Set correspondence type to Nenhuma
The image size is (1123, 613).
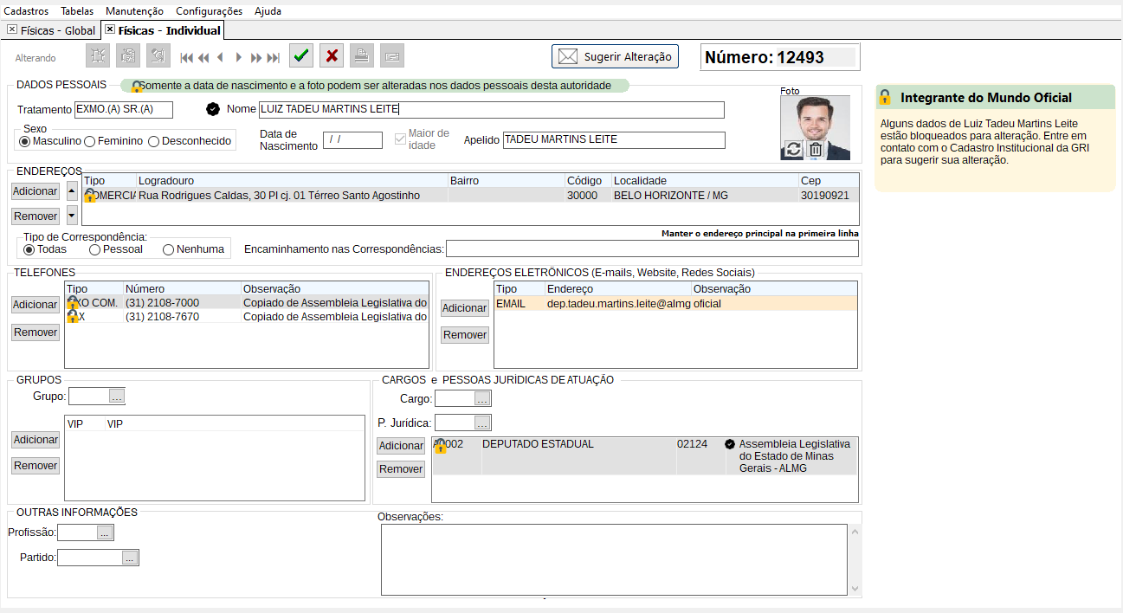[x=169, y=249]
